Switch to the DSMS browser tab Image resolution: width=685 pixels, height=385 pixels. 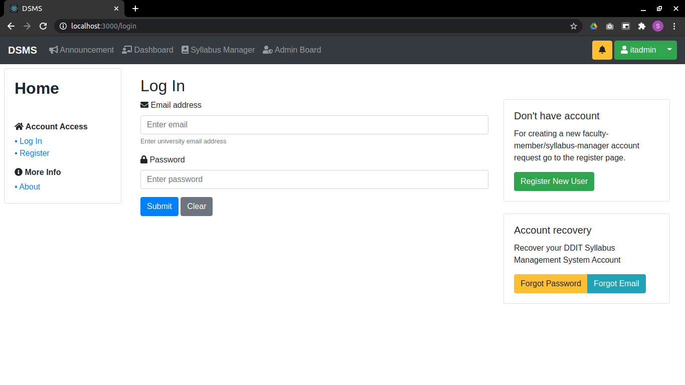click(60, 9)
